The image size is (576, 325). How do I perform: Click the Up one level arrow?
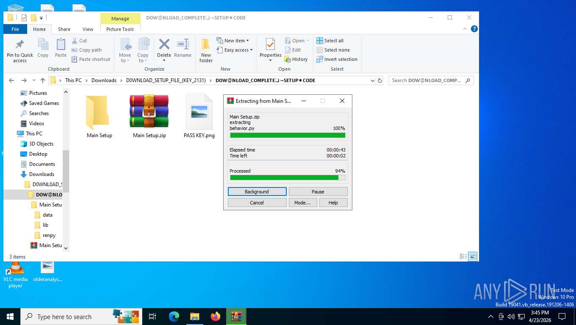(42, 80)
